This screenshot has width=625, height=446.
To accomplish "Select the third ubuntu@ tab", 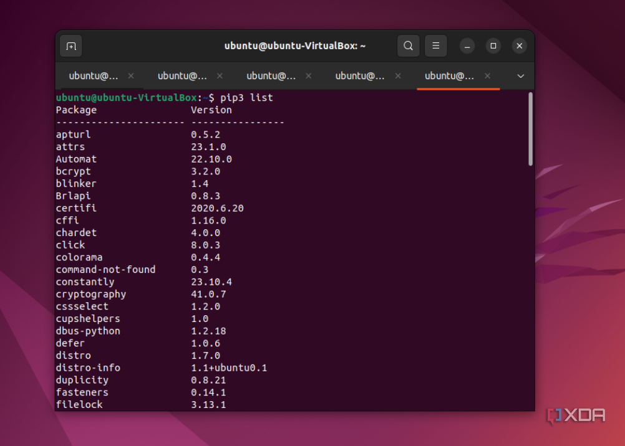I will coord(271,76).
